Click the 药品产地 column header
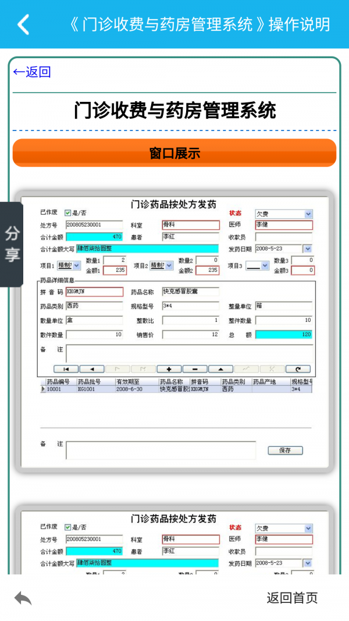Image resolution: width=349 pixels, height=621 pixels. click(271, 382)
